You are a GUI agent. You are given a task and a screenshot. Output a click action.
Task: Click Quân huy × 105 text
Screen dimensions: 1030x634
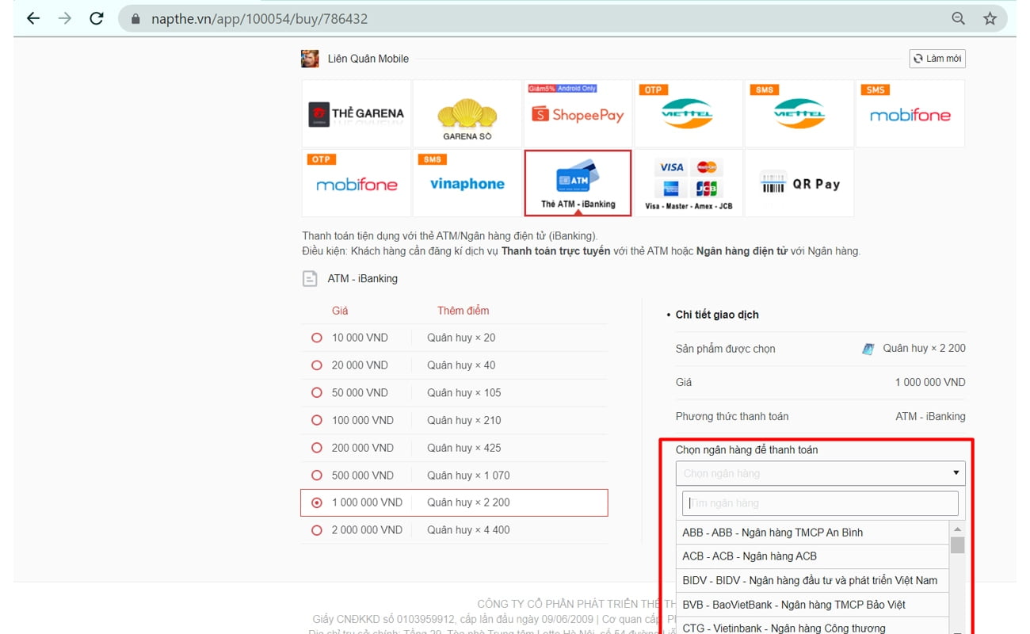click(x=464, y=393)
